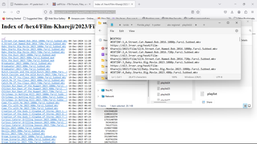Follow the parent directory ../ link
Screen dimensions: 257x144
[3, 38]
